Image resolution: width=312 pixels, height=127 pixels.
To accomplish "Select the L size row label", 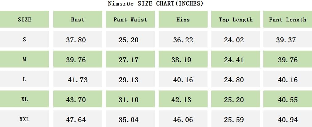I will [x=24, y=80].
